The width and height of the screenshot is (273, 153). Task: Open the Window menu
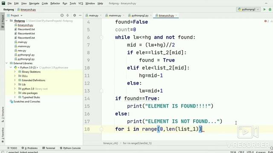90,3
